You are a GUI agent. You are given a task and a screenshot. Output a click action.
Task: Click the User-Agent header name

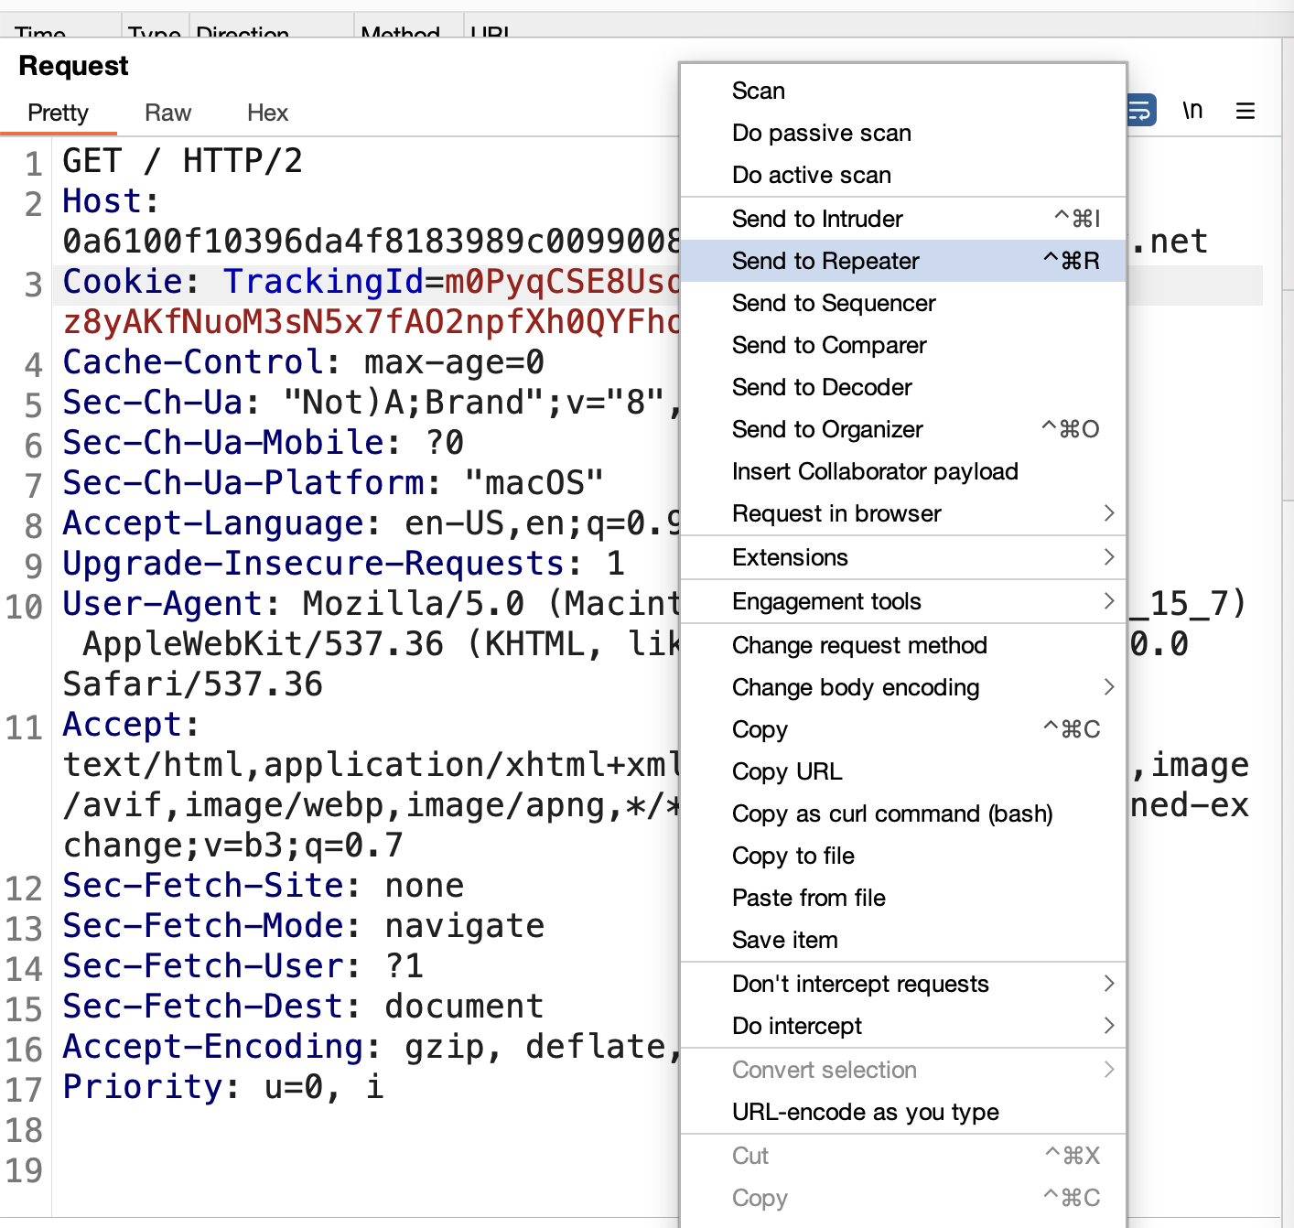click(162, 604)
